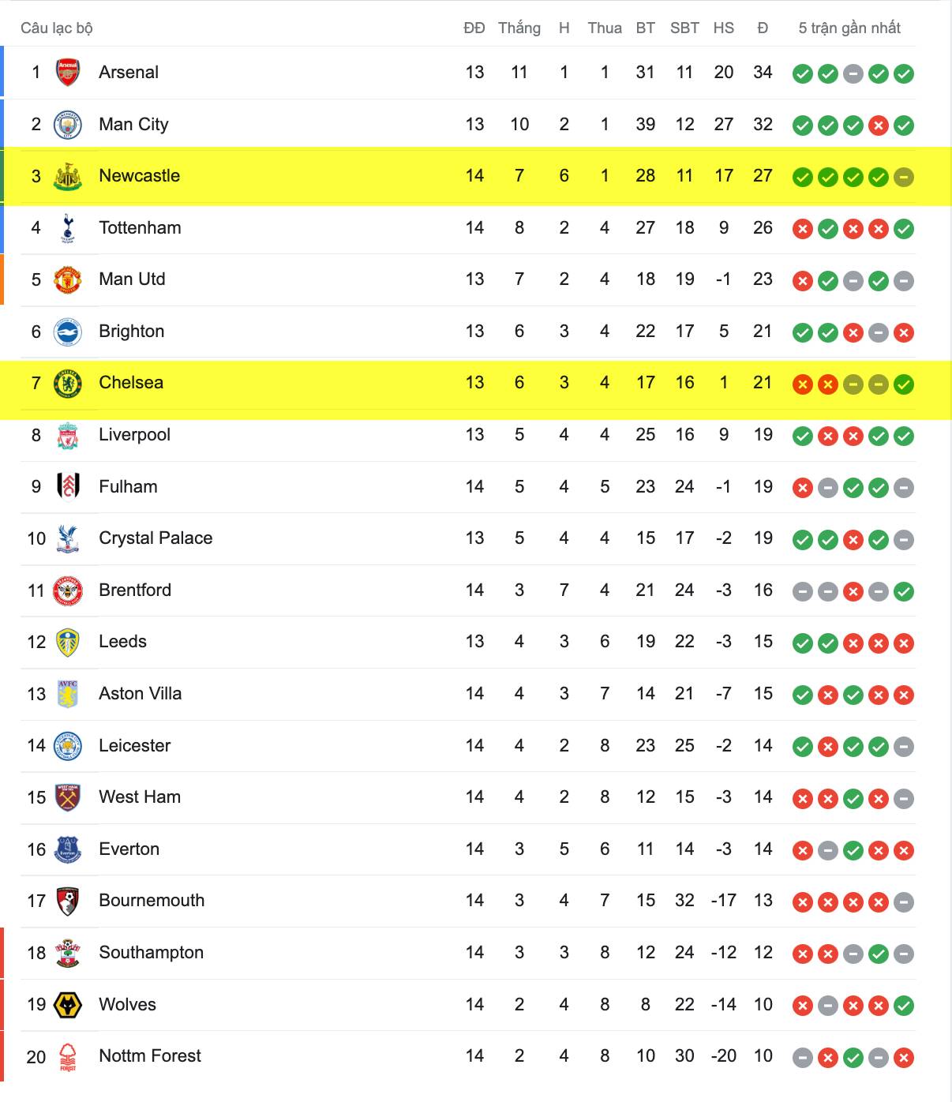The height and width of the screenshot is (1102, 952).
Task: Click the Wolves wolf-head logo
Action: coord(68,1005)
